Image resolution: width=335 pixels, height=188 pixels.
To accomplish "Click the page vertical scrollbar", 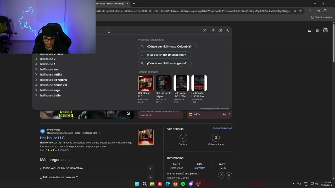I will (x=334, y=43).
